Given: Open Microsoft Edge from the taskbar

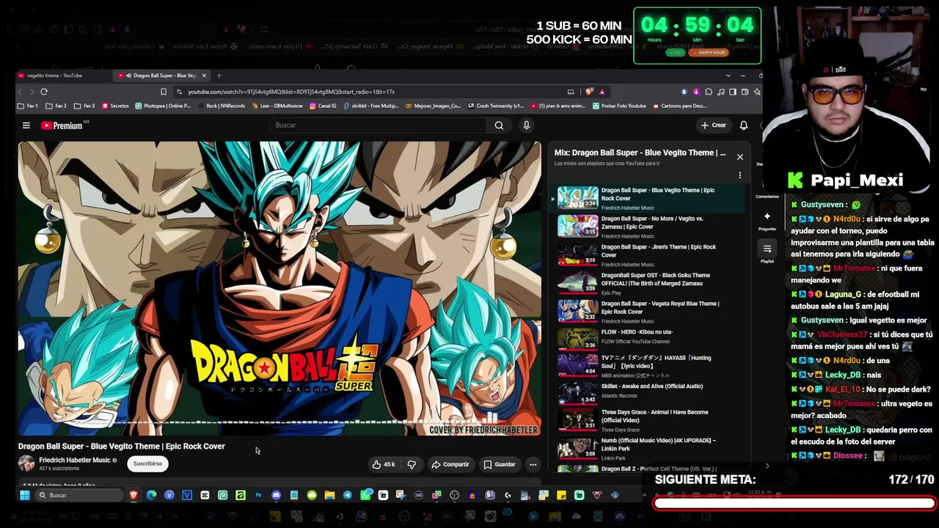Looking at the screenshot, I should [x=151, y=495].
